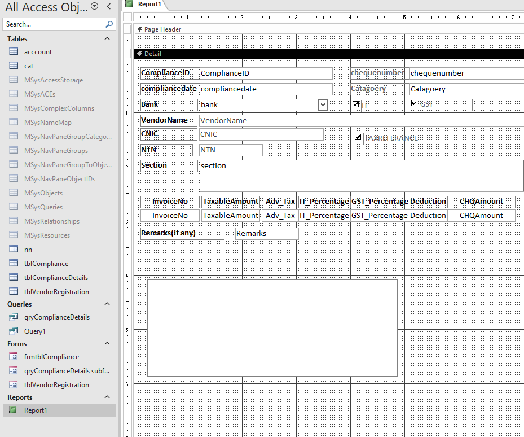Select the section text box

[x=362, y=176]
